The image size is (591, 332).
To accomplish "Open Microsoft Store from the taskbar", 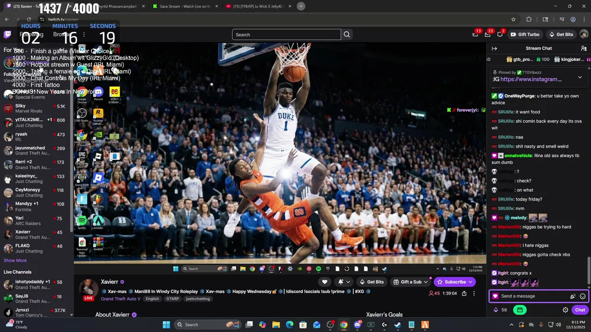I will point(303,325).
